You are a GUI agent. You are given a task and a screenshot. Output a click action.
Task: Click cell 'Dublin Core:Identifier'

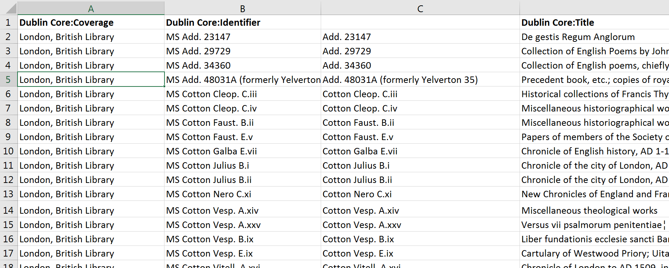(242, 23)
